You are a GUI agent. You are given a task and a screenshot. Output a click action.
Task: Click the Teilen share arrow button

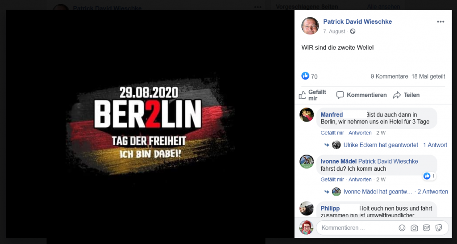[x=406, y=95]
